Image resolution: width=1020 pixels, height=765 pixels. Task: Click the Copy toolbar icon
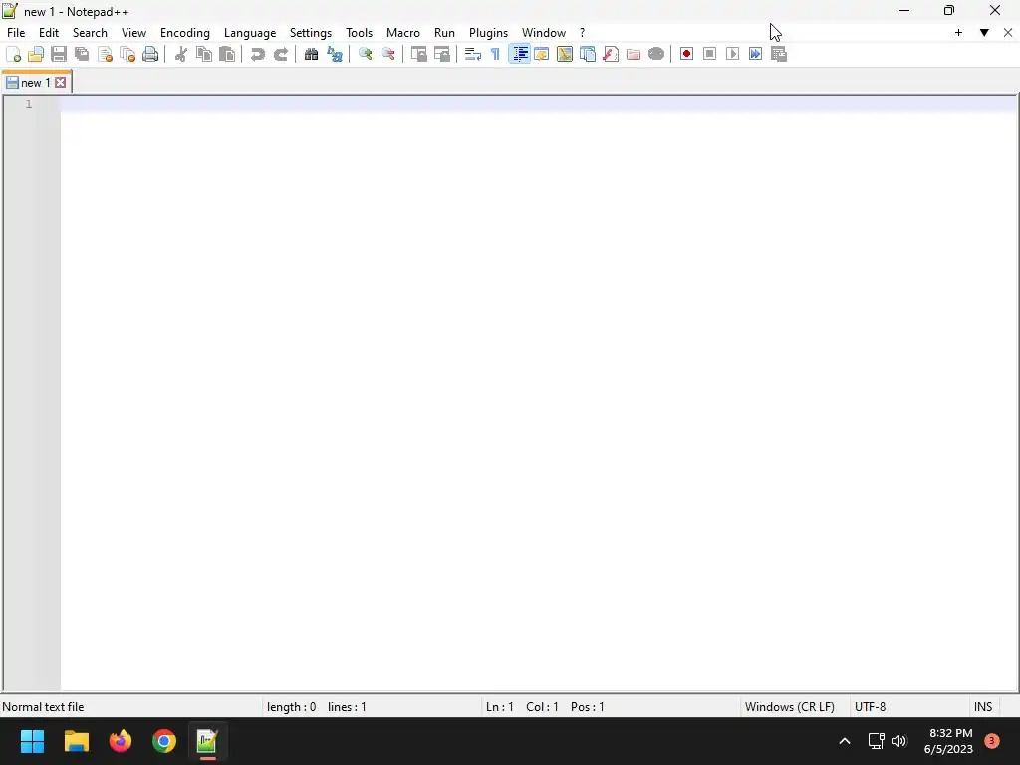(203, 54)
